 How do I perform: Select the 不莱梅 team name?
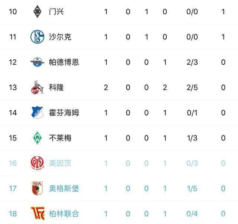[x=60, y=138]
